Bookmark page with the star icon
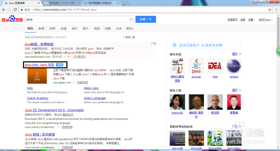 (x=270, y=10)
